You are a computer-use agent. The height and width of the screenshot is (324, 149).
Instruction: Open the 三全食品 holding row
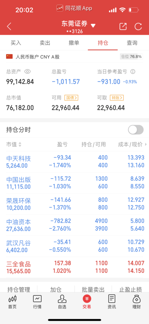click(74, 267)
